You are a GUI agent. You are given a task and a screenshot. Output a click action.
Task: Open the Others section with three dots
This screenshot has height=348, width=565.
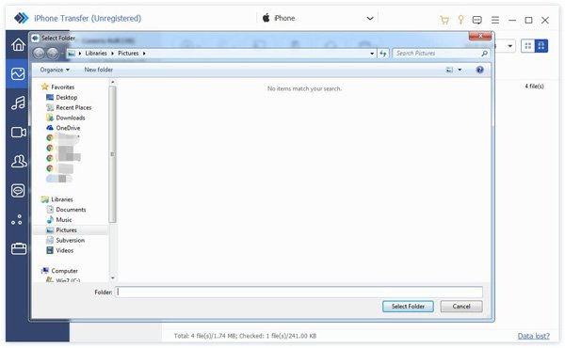[x=17, y=219]
